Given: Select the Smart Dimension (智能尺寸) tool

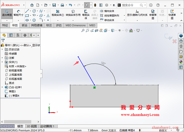Looking at the screenshot, I should 18,13.
